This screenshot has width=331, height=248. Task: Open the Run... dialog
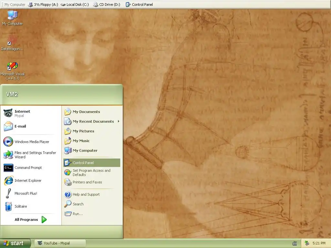pyautogui.click(x=91, y=214)
